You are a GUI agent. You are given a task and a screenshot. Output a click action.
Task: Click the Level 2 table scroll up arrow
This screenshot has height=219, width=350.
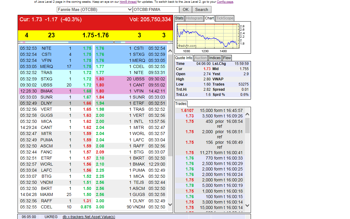click(x=170, y=51)
